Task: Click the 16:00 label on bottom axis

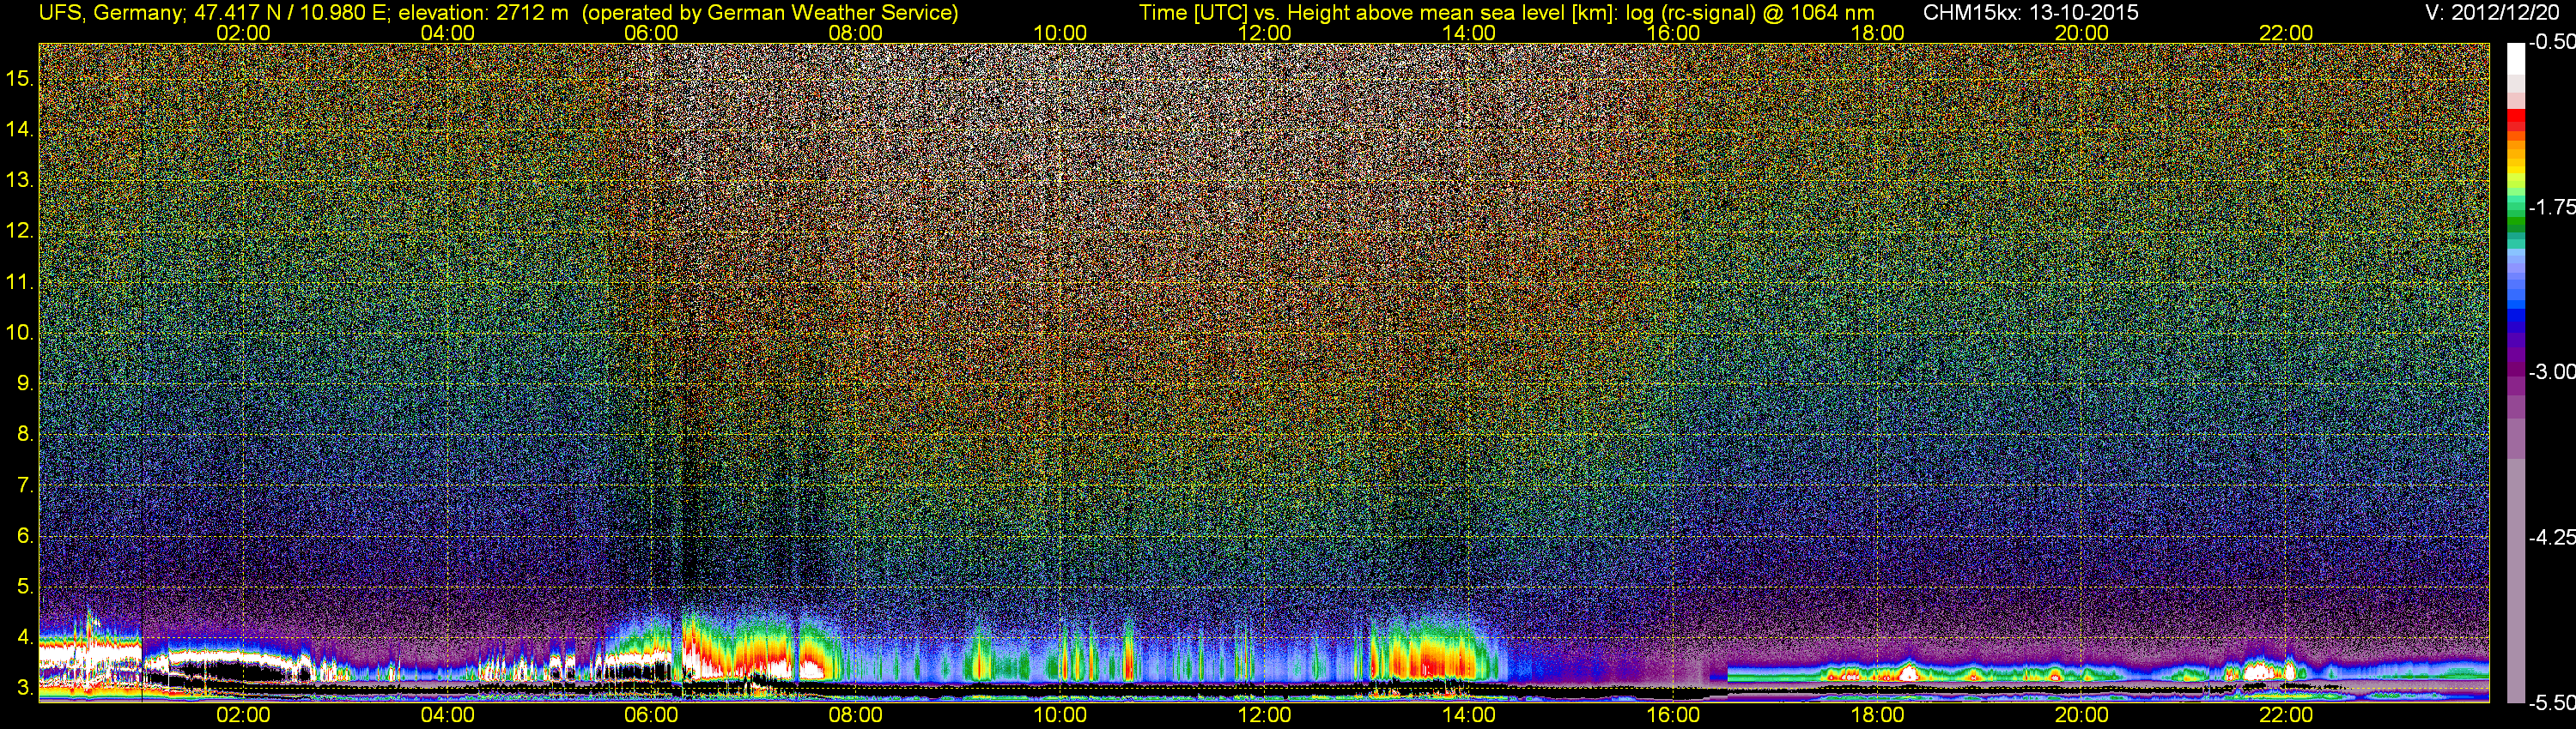Action: coord(1673,715)
